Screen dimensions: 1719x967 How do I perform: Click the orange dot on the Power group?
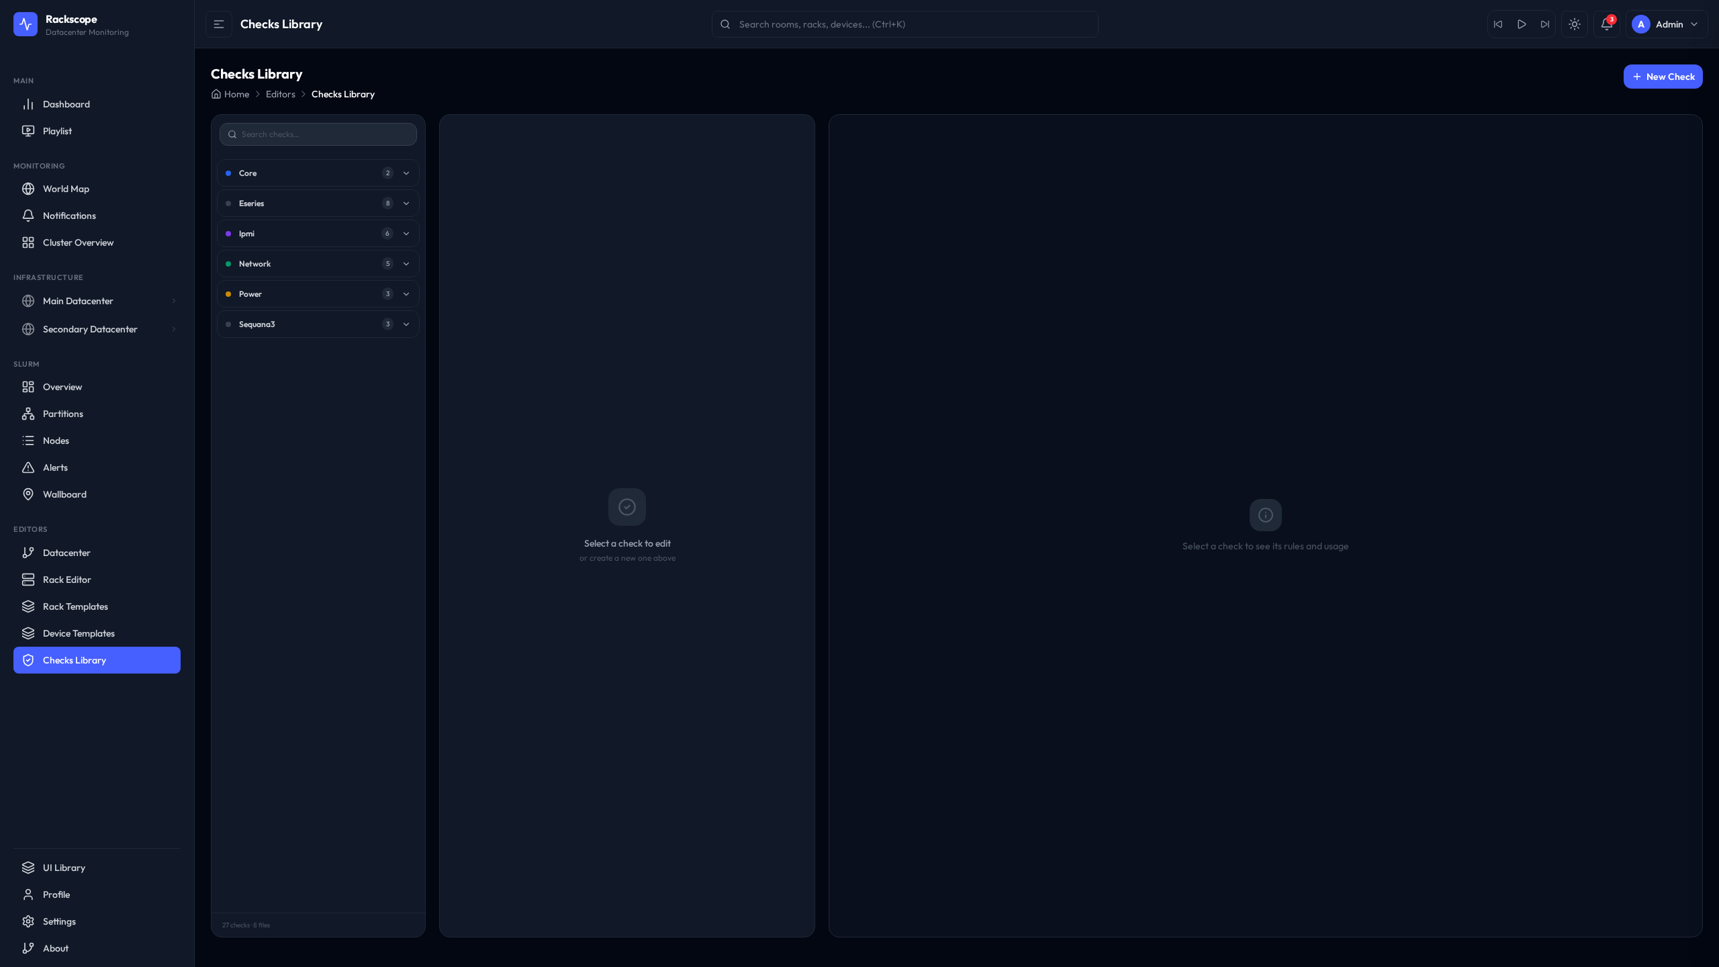[228, 294]
